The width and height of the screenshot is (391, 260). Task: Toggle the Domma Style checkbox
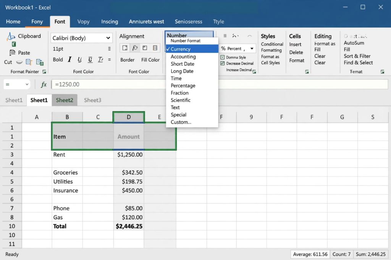pyautogui.click(x=223, y=57)
